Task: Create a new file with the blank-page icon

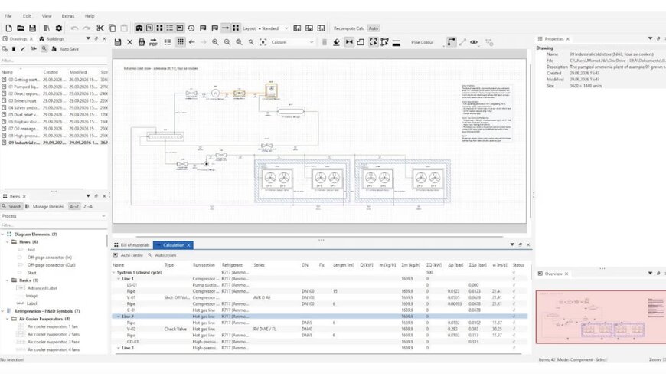Action: point(8,28)
